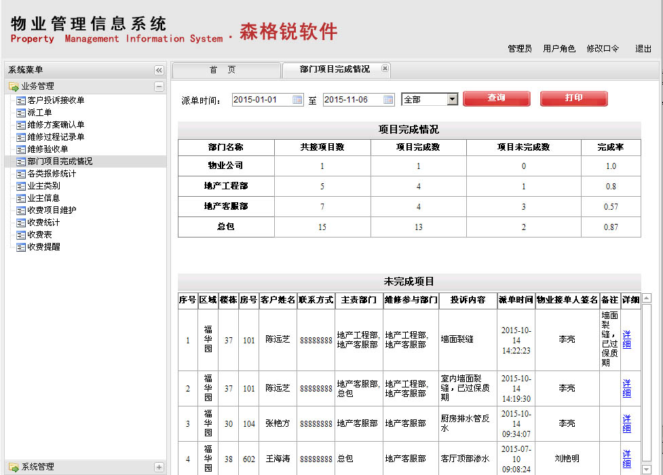Click the icon beside 收费提醒

click(x=21, y=247)
